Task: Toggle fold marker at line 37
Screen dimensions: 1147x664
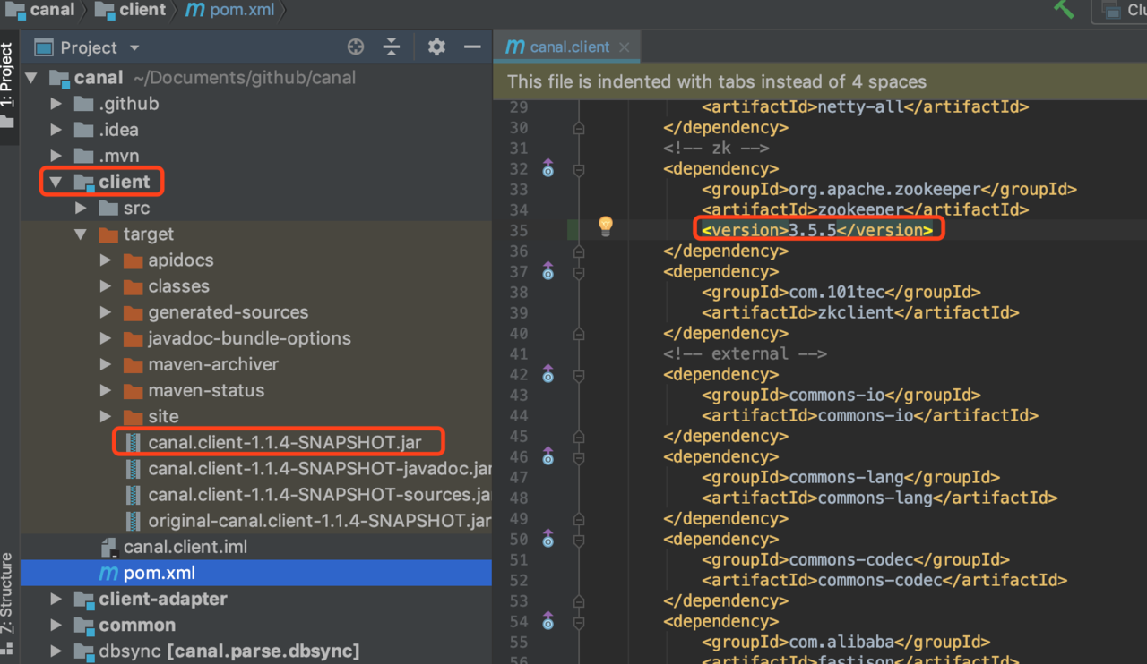Action: tap(579, 272)
